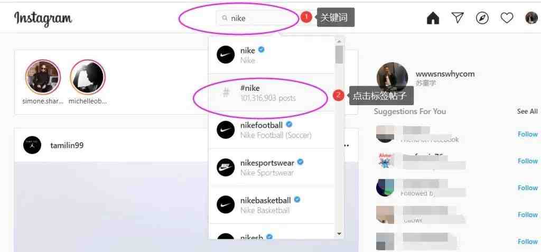Open profile avatar in top bar

[x=531, y=18]
